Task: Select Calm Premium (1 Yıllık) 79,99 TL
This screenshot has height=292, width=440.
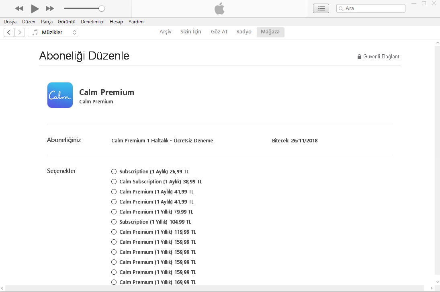Action: point(114,212)
